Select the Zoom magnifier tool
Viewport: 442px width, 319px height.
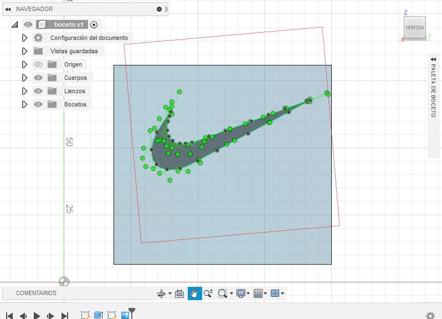208,293
